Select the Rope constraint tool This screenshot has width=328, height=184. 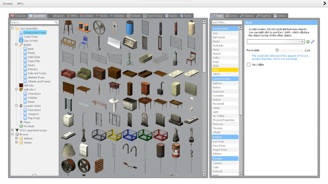point(225,62)
